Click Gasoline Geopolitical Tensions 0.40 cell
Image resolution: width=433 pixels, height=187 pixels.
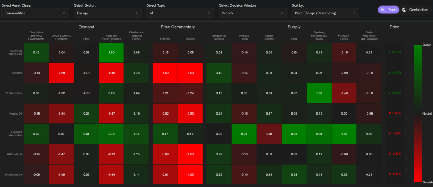click(x=219, y=73)
